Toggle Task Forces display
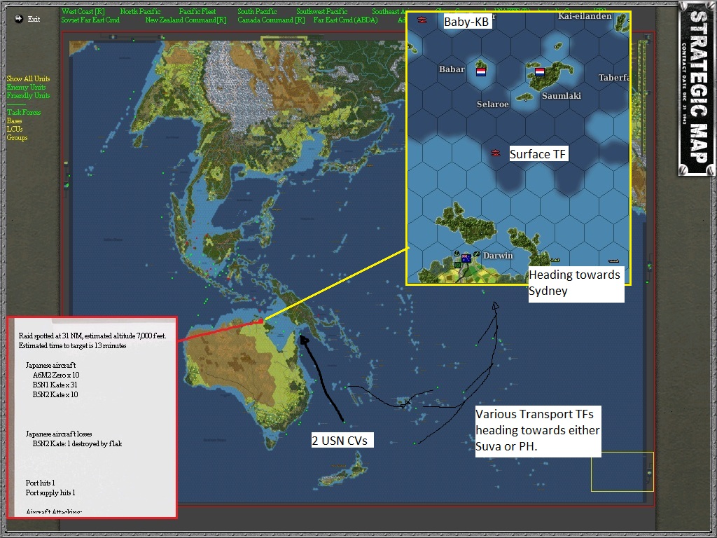 coord(24,113)
